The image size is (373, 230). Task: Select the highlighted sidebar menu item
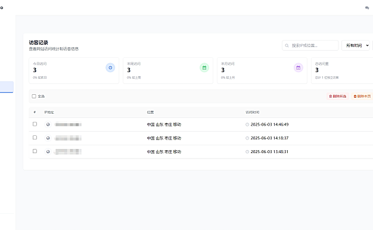click(x=7, y=87)
